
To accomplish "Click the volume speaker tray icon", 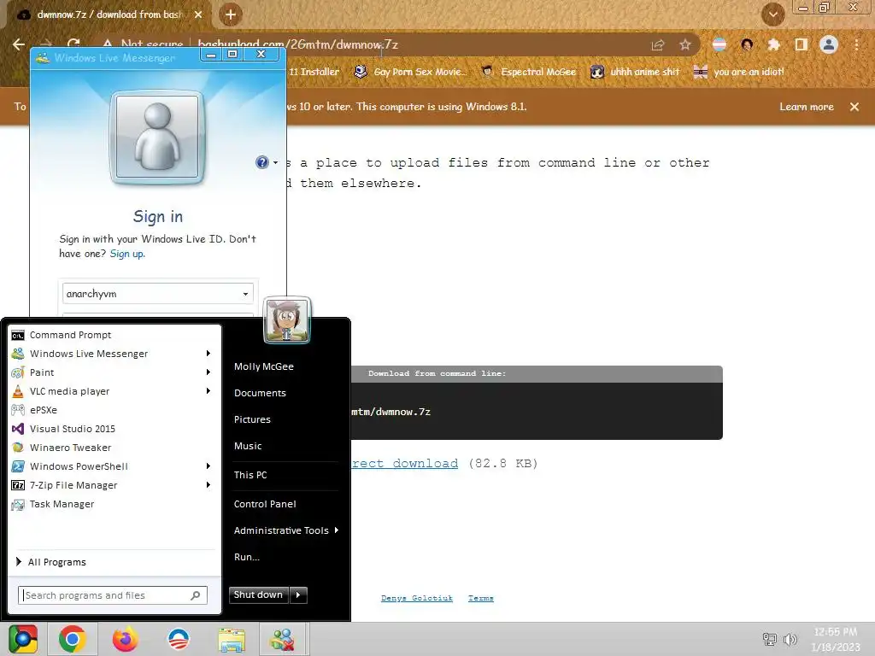I will pos(790,639).
